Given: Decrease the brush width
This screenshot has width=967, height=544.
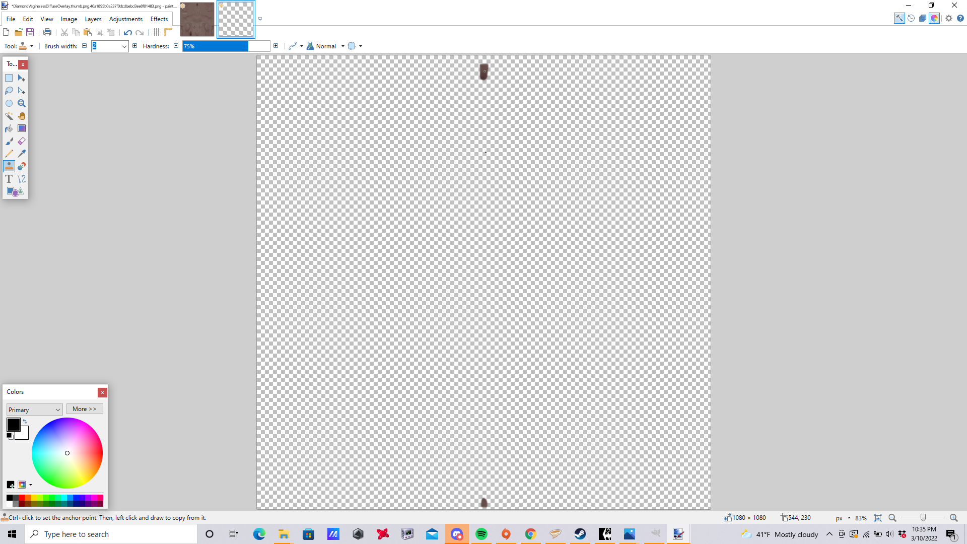Looking at the screenshot, I should pyautogui.click(x=85, y=46).
